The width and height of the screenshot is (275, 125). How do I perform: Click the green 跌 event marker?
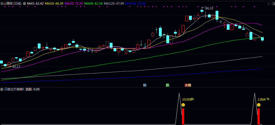tap(167, 85)
